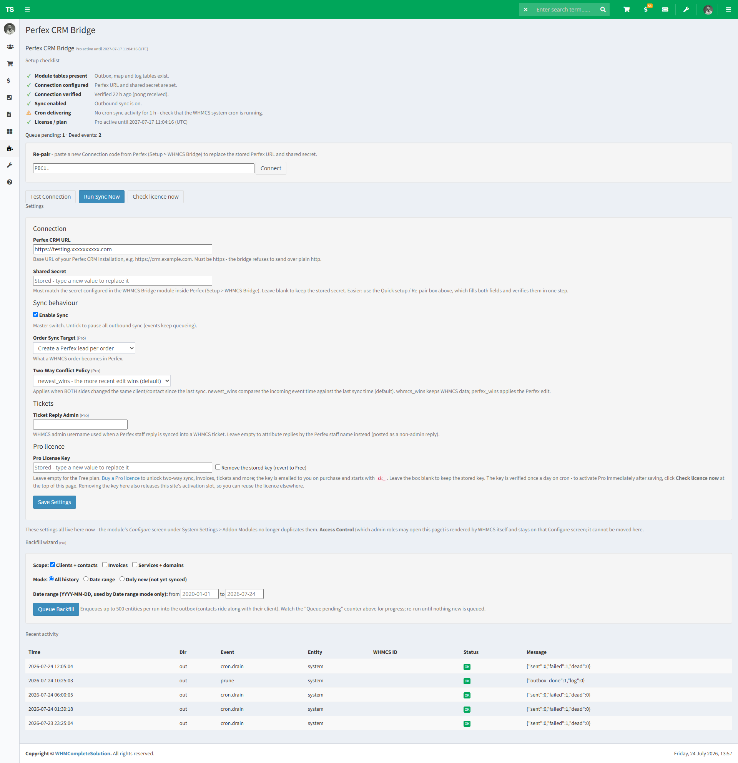Toggle Clients + contacts scope checkbox
Image resolution: width=738 pixels, height=763 pixels.
pyautogui.click(x=53, y=565)
